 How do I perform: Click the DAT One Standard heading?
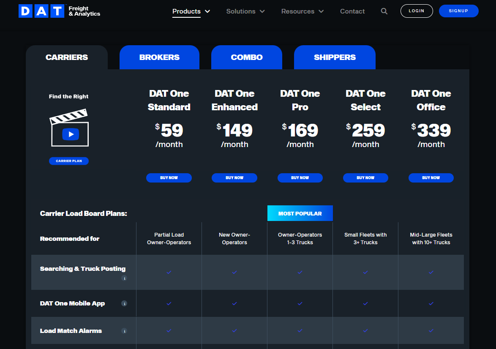pos(169,100)
